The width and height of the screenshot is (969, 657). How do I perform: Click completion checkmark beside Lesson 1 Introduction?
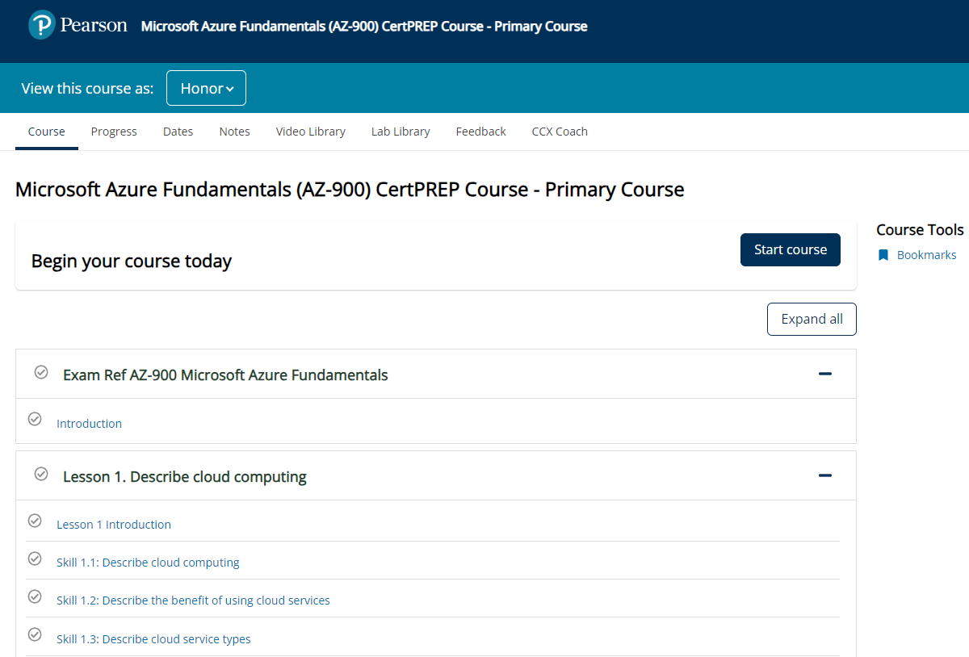coord(35,521)
